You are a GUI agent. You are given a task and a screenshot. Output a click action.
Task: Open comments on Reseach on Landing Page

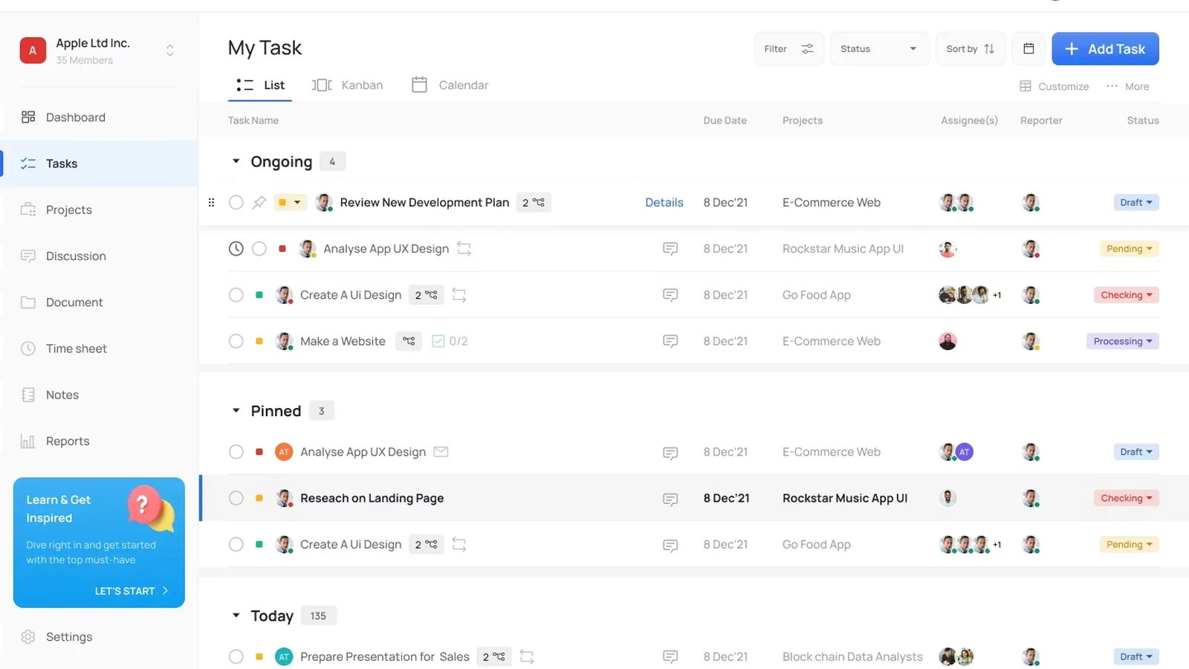point(670,499)
